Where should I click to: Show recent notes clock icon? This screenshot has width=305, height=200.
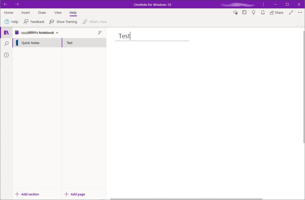[x=6, y=55]
